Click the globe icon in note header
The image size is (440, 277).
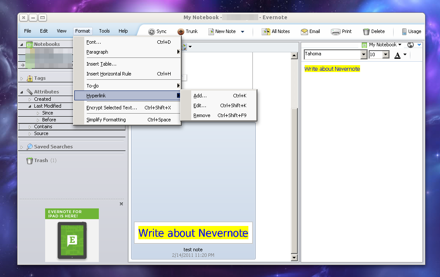click(x=410, y=45)
